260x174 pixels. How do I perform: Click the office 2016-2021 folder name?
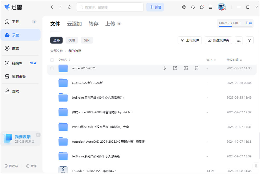(x=84, y=68)
